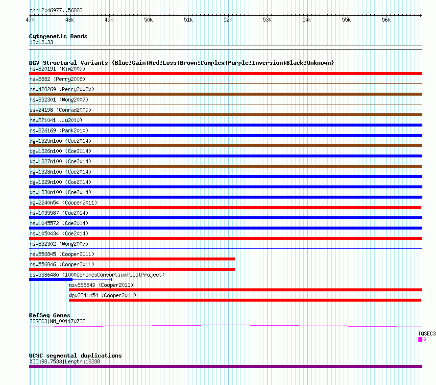Select the blue bar under nsv821041

(225, 125)
